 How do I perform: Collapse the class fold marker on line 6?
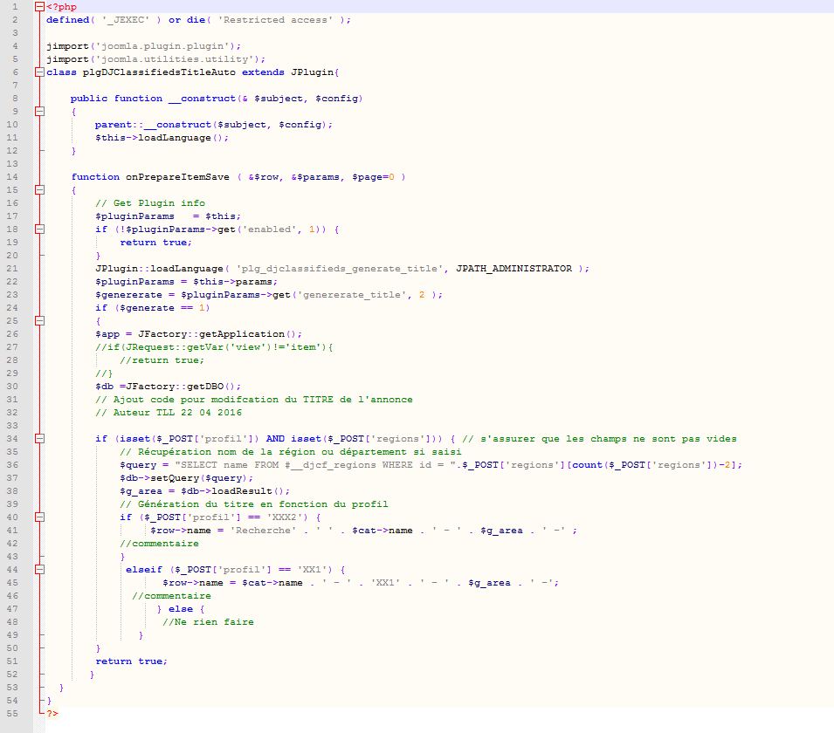pos(39,72)
